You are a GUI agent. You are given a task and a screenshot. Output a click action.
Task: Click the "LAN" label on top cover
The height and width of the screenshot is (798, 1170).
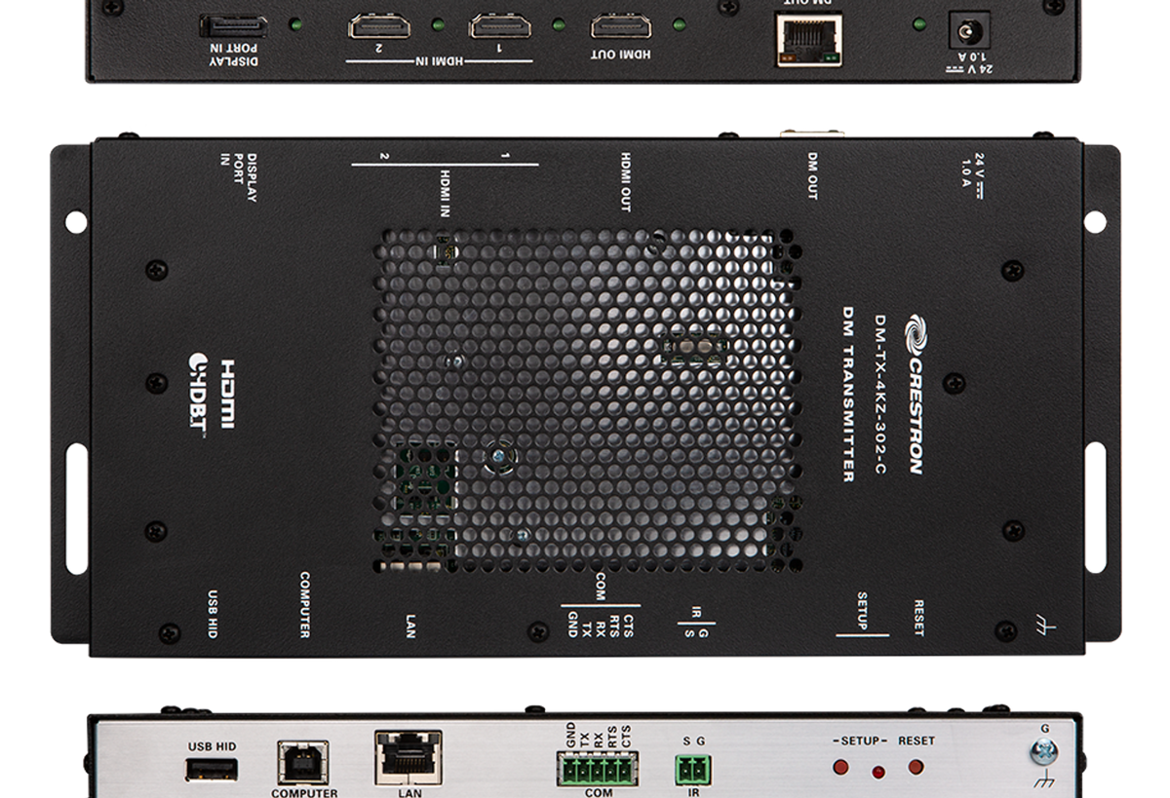click(410, 625)
